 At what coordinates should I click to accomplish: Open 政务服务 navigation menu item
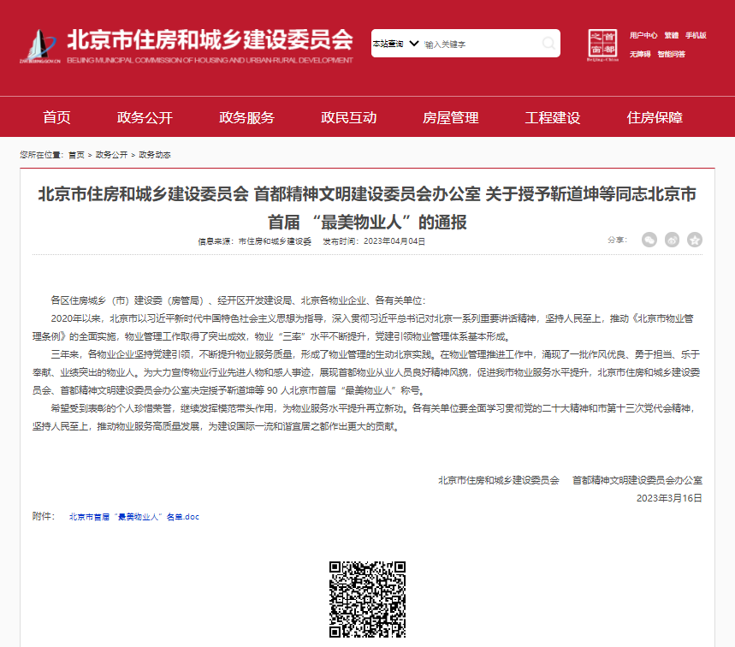point(246,117)
